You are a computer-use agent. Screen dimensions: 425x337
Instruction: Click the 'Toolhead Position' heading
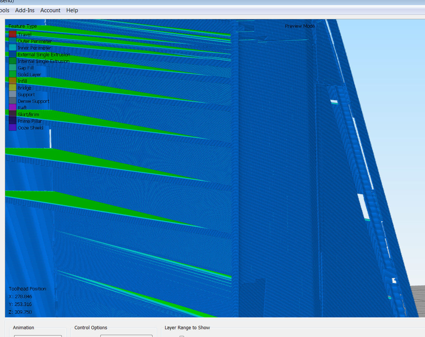(27, 289)
